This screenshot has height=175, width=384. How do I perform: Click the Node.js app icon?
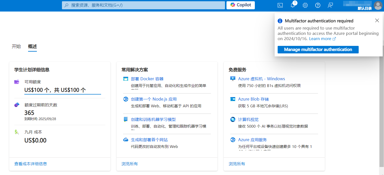(126, 99)
